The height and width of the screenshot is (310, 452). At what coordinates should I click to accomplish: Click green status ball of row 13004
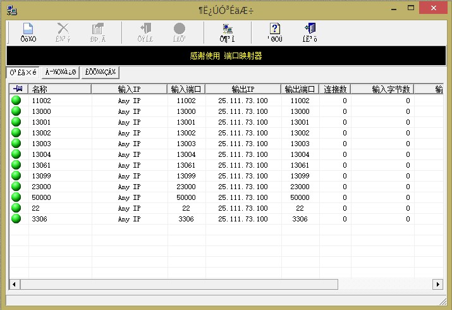click(16, 154)
